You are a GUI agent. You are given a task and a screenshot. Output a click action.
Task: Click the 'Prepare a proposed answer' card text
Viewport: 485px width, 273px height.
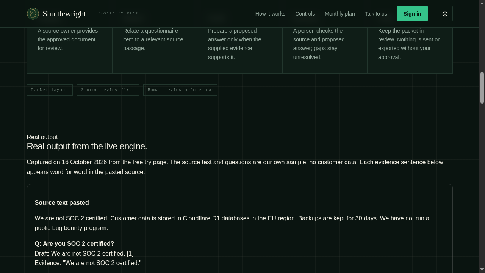coord(235,44)
